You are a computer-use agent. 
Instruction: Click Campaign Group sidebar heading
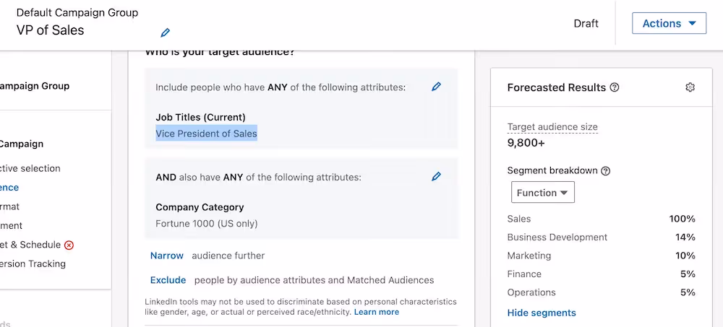point(35,86)
